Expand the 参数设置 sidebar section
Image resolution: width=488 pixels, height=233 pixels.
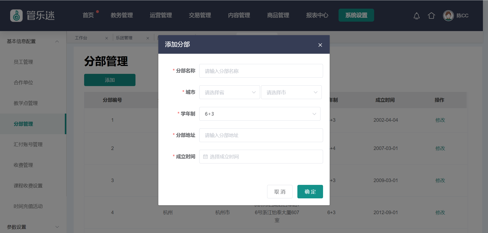coord(57,227)
